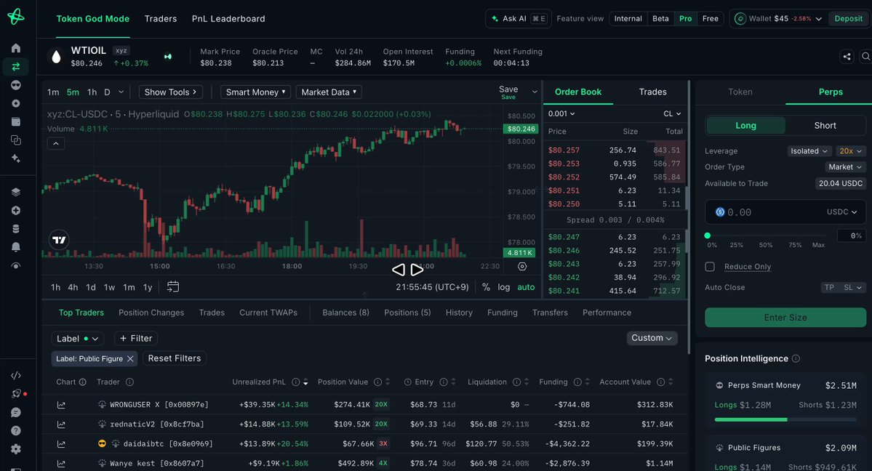Click the Position Intelligence info icon
Image resolution: width=872 pixels, height=471 pixels.
tap(796, 358)
